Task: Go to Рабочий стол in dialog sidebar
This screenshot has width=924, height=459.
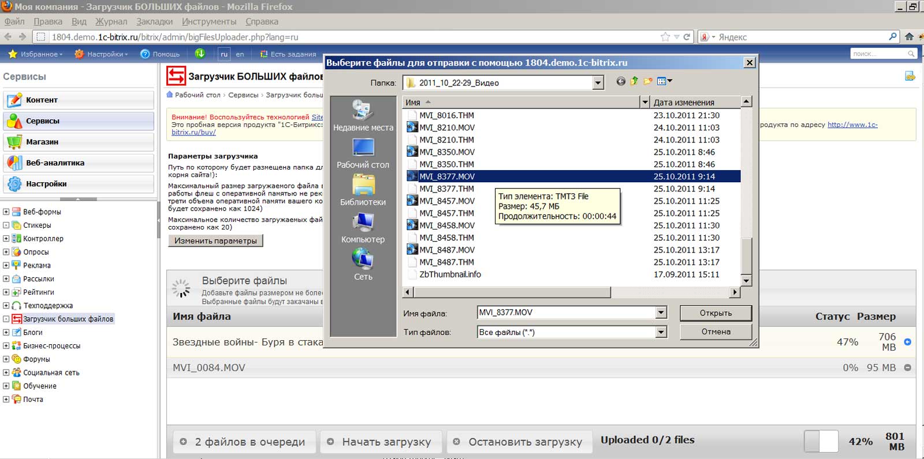Action: [363, 153]
